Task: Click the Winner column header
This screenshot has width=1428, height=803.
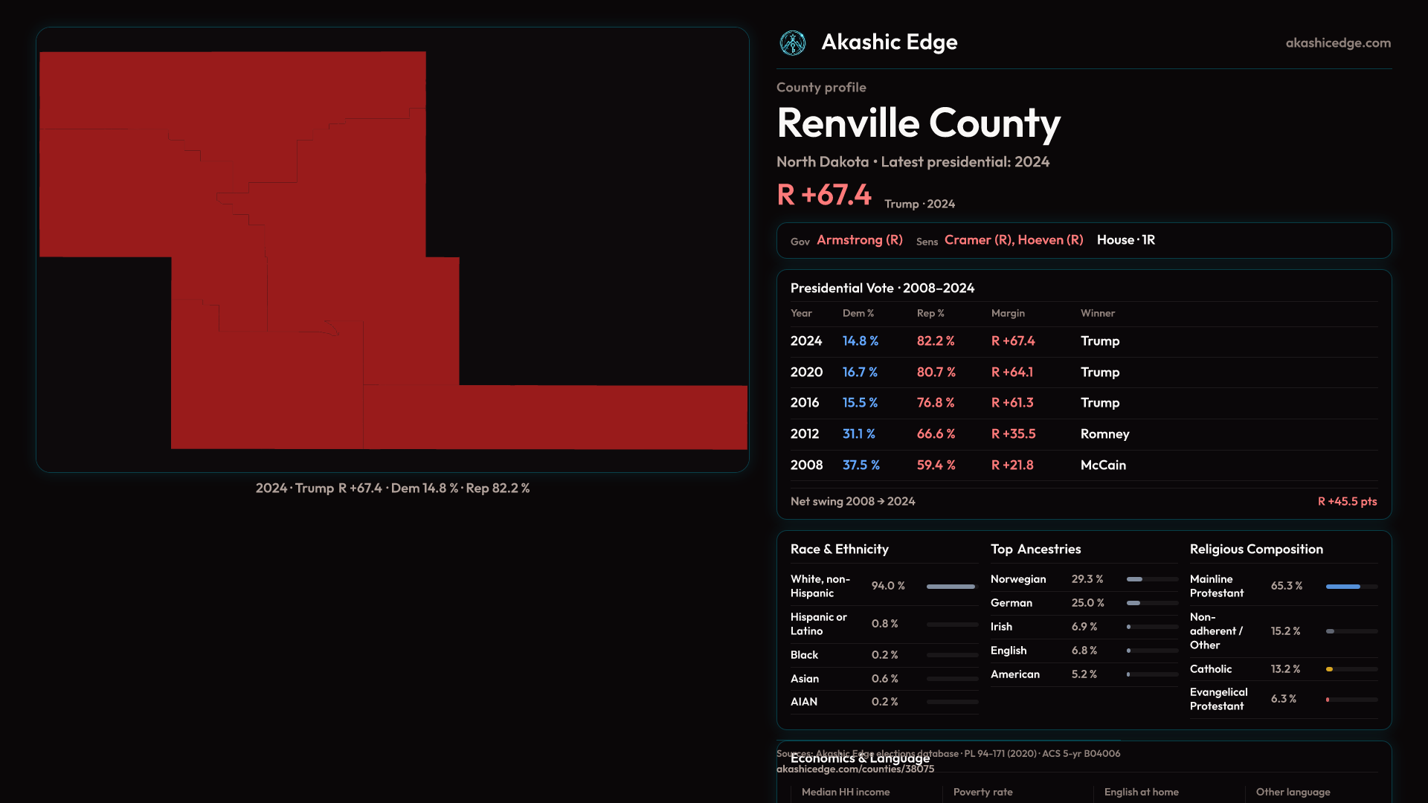Action: pos(1097,314)
